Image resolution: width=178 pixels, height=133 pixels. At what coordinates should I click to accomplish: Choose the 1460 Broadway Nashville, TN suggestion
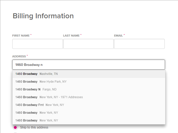point(89,74)
